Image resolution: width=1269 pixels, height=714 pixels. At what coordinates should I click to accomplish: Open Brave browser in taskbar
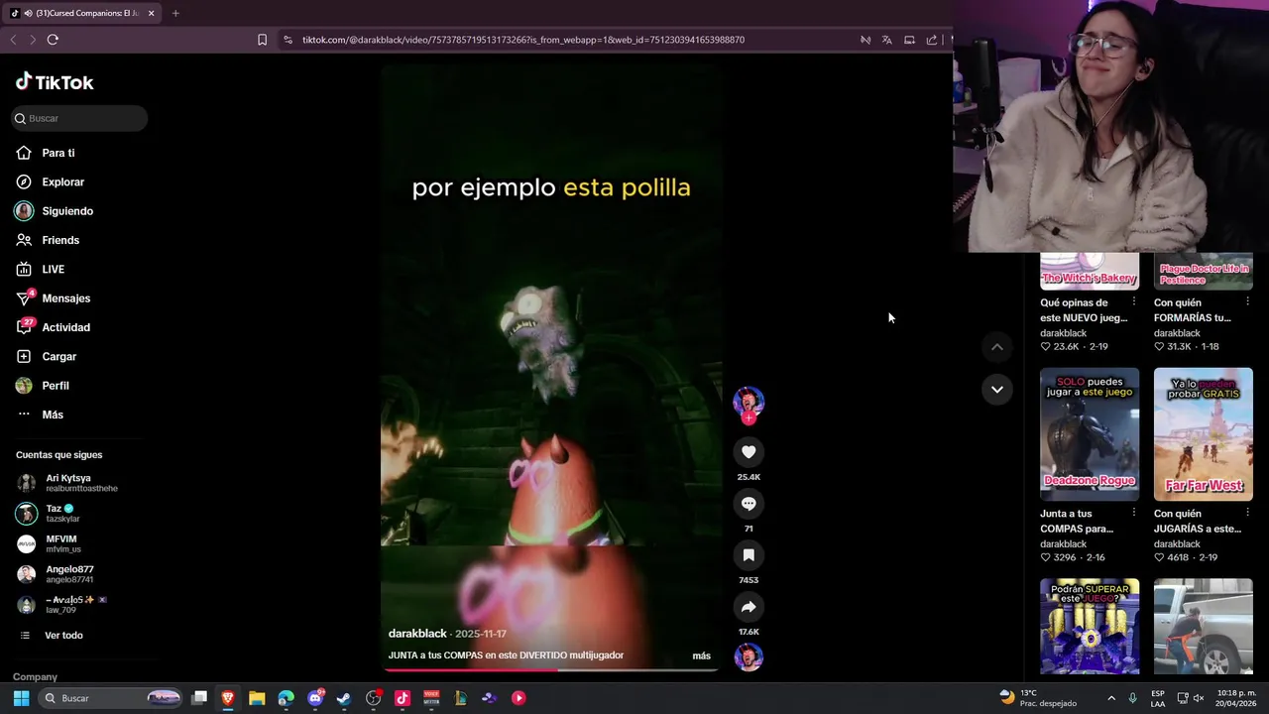point(228,698)
